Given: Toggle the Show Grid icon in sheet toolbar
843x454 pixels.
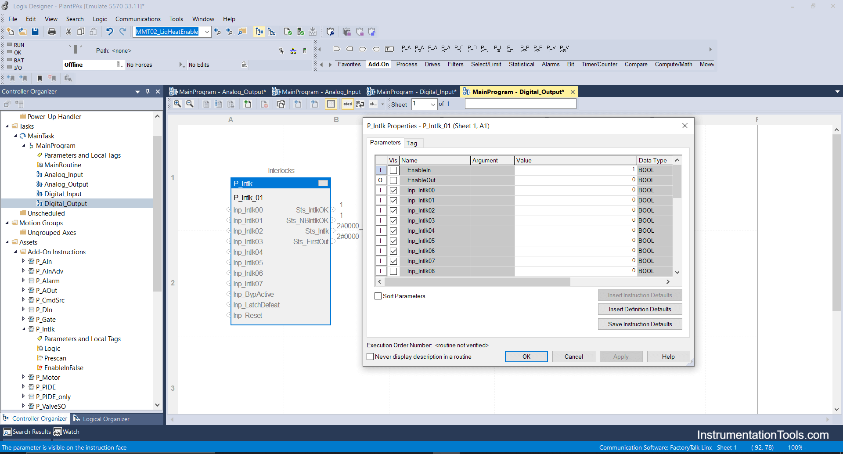Looking at the screenshot, I should click(x=331, y=104).
